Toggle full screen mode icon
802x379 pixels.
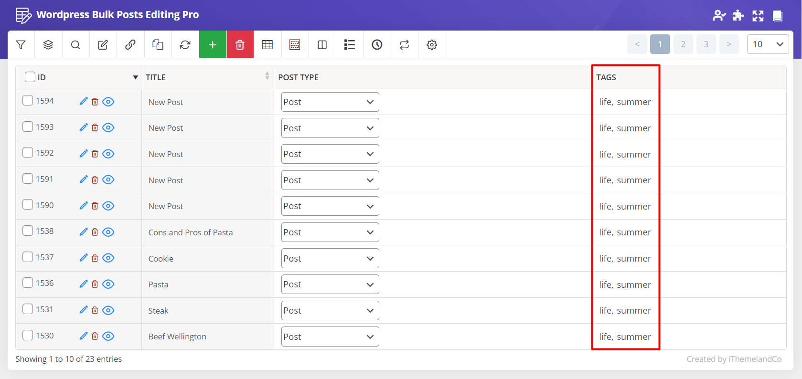click(758, 16)
